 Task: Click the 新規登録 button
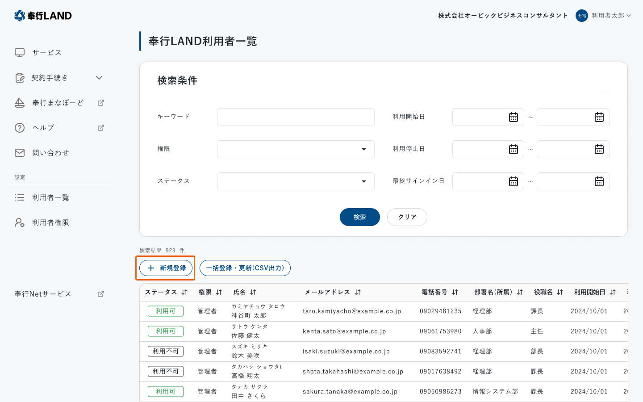click(x=166, y=268)
